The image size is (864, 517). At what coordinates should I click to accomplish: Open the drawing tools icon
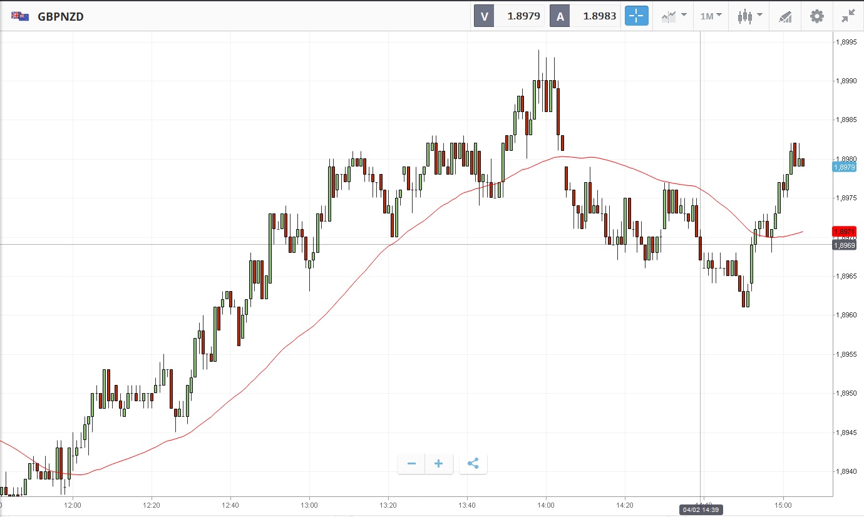(785, 16)
